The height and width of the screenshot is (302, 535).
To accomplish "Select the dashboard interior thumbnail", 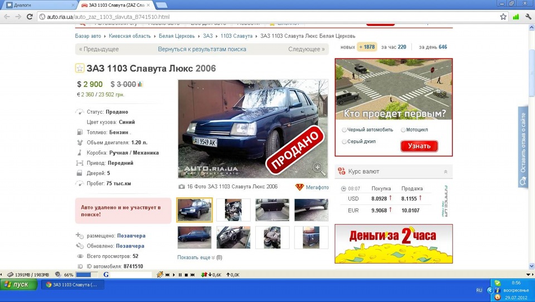I will 234,237.
